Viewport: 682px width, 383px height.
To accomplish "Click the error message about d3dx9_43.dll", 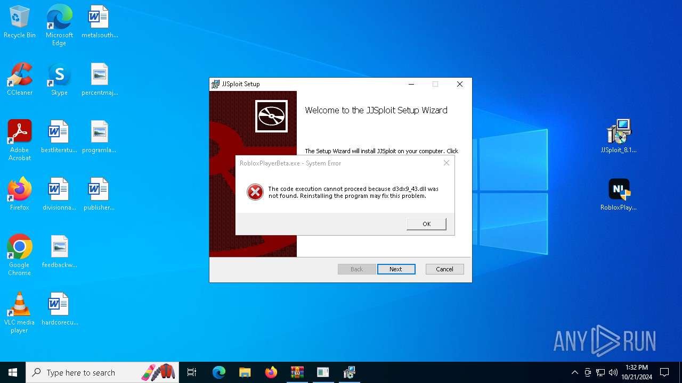I will [353, 193].
